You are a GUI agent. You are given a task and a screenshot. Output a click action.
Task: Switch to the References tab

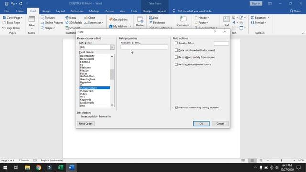coord(77,11)
